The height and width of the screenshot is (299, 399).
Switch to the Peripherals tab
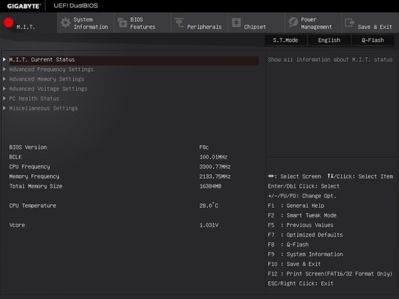[x=199, y=23]
